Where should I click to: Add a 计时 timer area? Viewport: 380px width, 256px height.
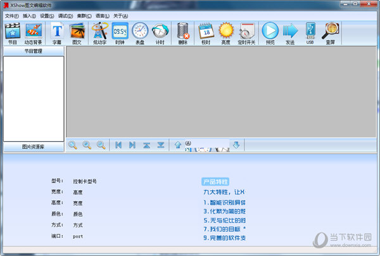pos(160,34)
